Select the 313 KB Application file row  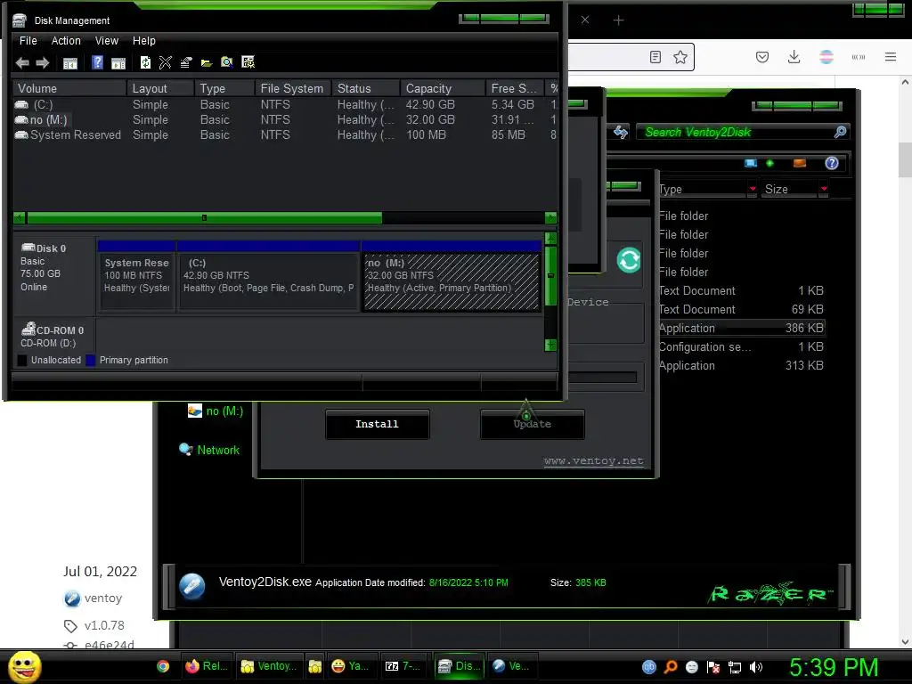(x=742, y=365)
